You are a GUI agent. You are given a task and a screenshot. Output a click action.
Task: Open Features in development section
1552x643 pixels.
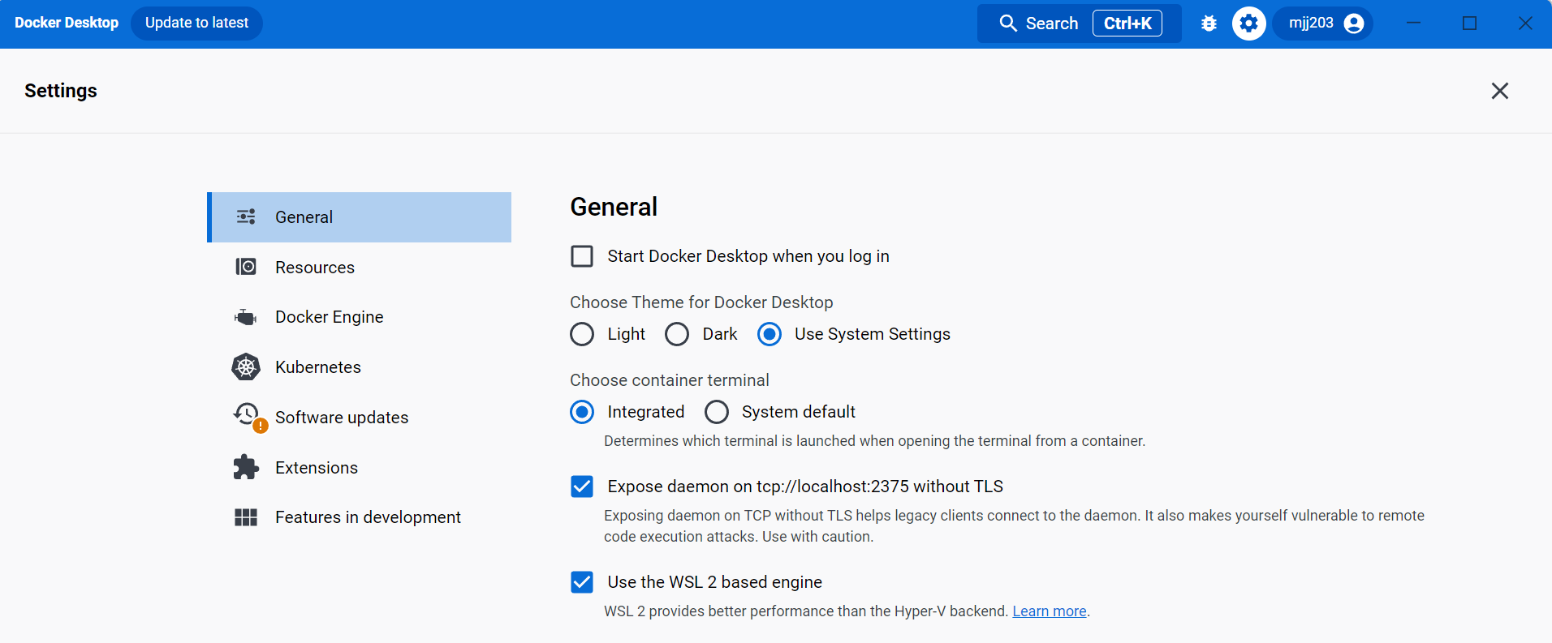click(360, 517)
